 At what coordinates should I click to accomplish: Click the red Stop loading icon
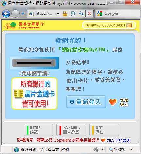click(90, 14)
